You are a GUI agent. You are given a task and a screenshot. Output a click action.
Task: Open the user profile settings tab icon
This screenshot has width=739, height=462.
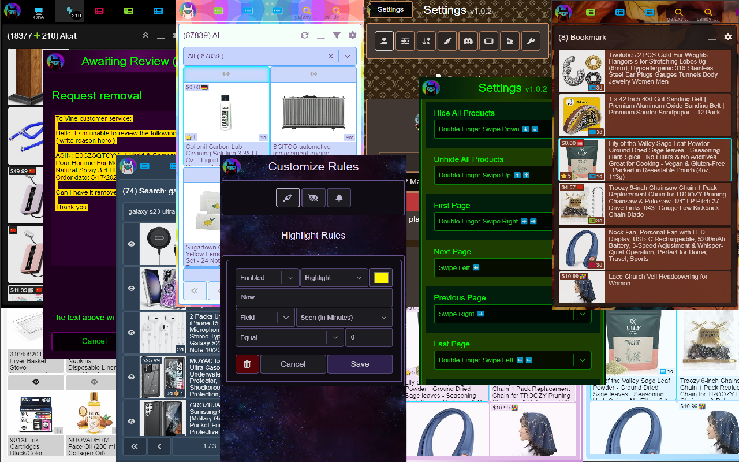tap(384, 41)
